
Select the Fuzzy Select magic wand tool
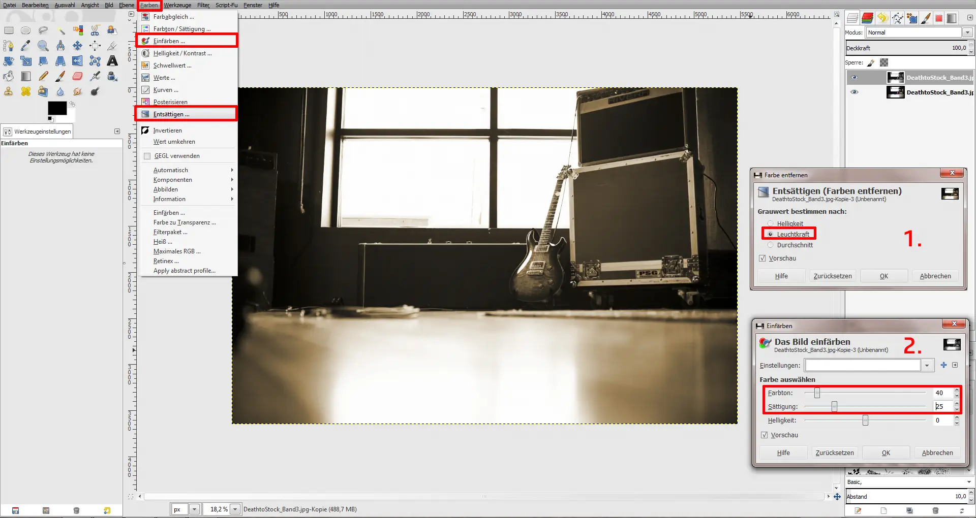coord(61,30)
